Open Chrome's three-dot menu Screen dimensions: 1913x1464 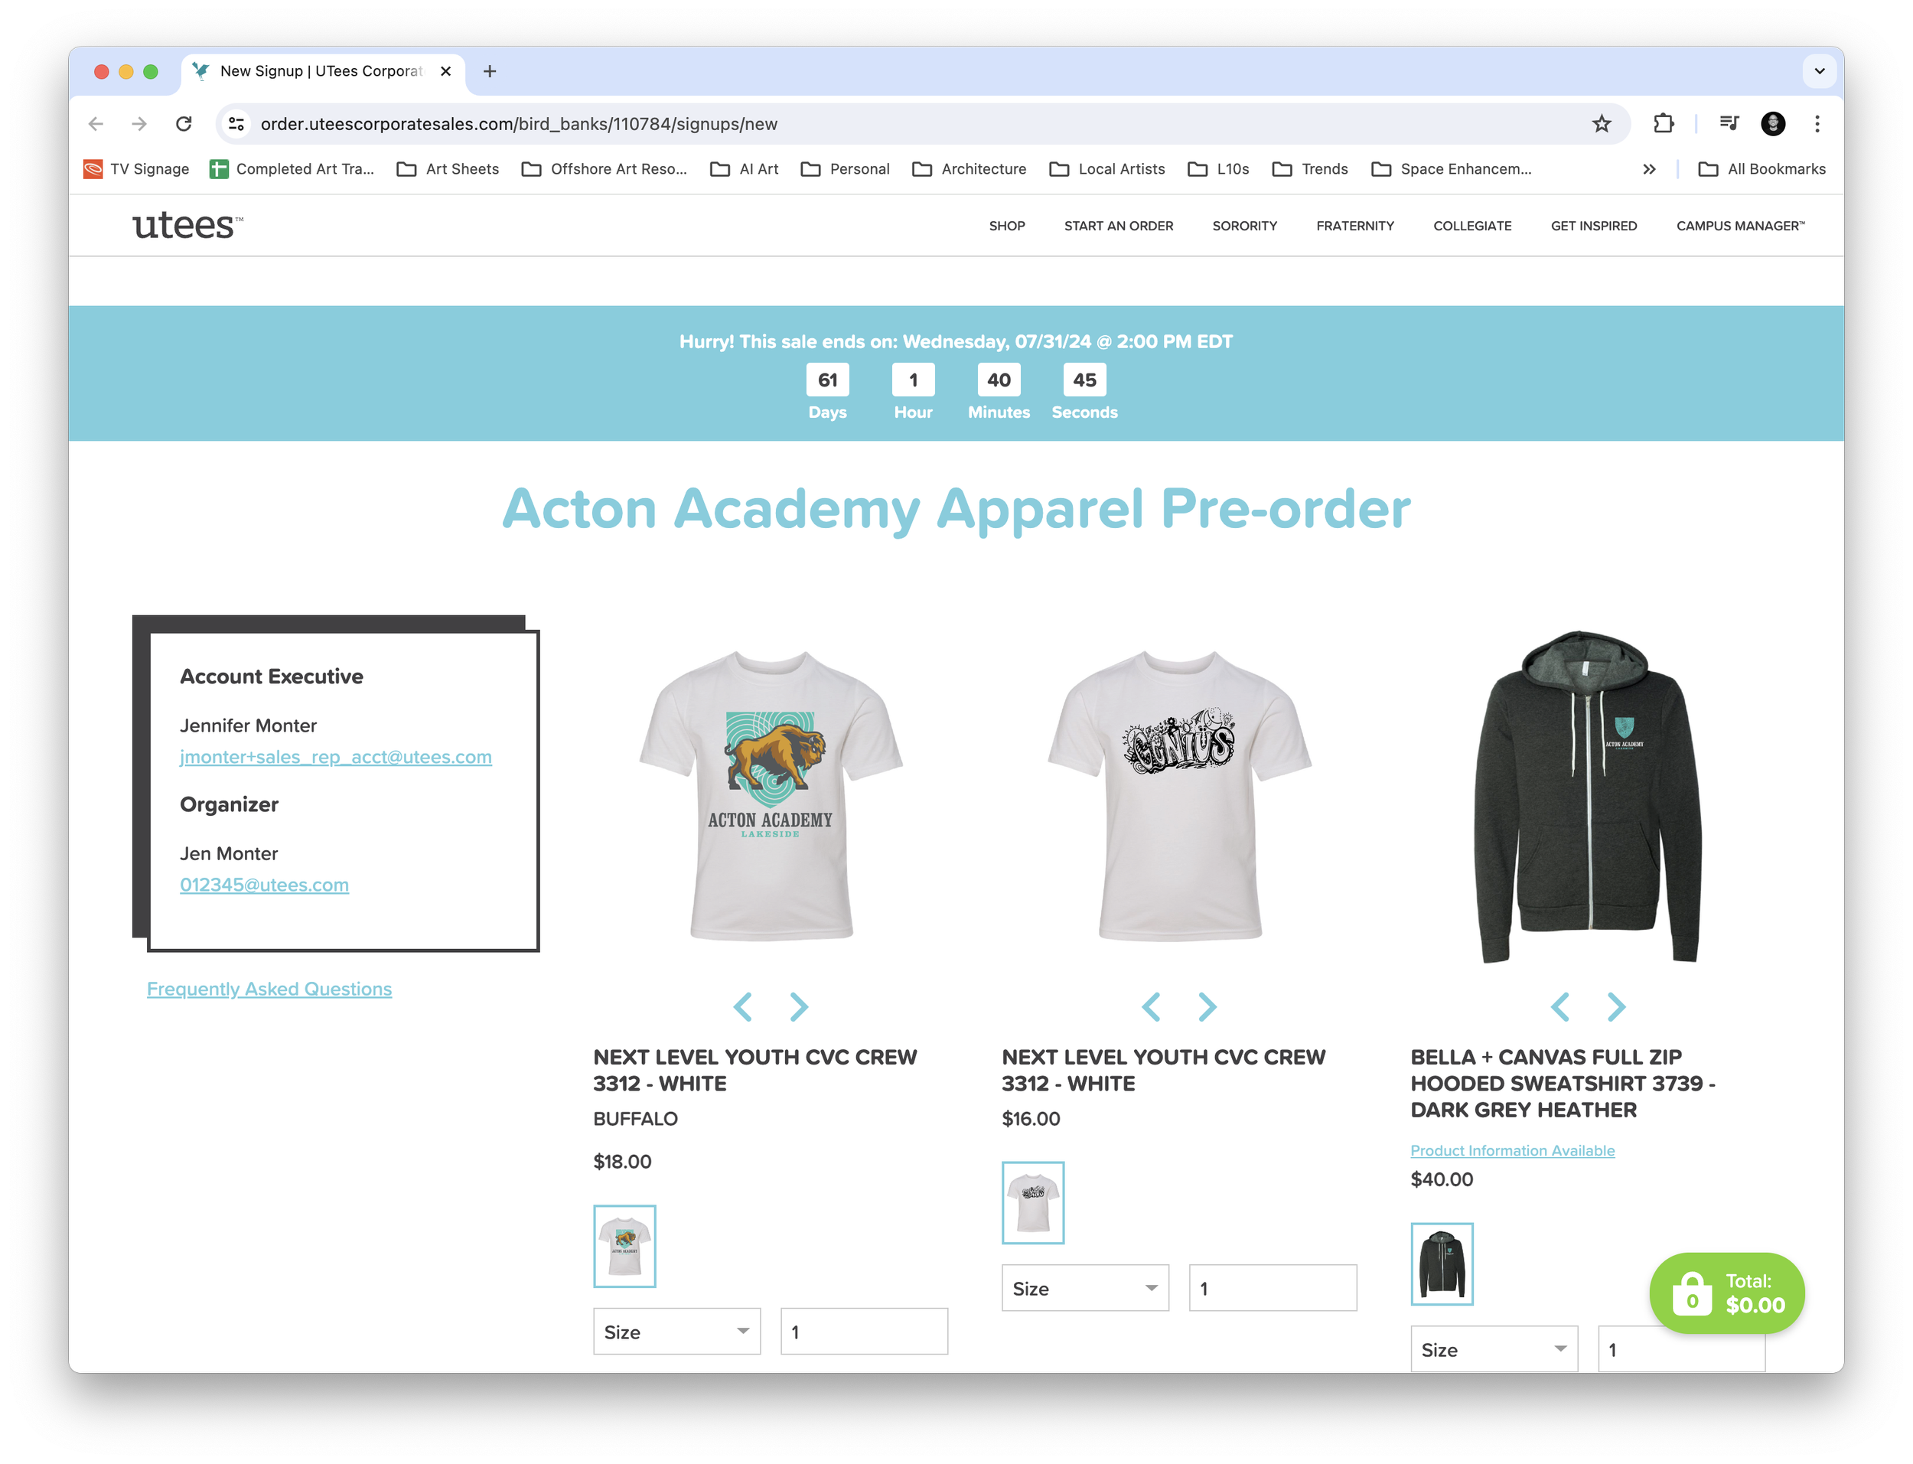point(1817,124)
